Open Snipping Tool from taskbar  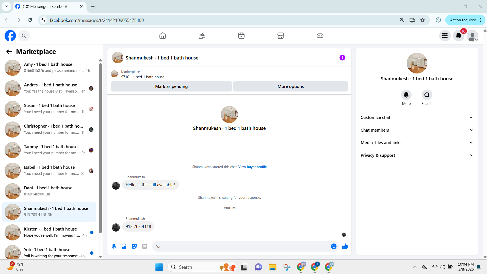coord(287,267)
